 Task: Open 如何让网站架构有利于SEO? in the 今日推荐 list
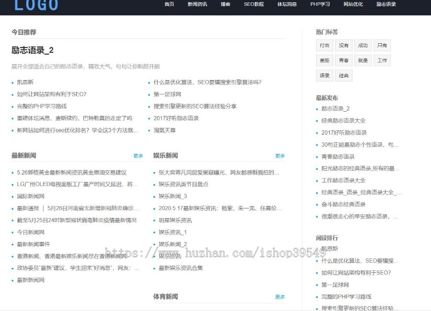pos(52,94)
